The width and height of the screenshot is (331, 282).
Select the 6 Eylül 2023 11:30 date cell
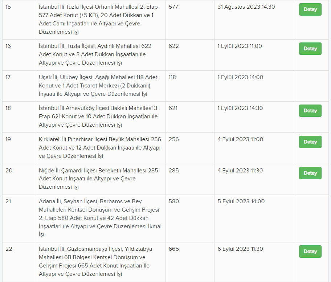(x=240, y=249)
